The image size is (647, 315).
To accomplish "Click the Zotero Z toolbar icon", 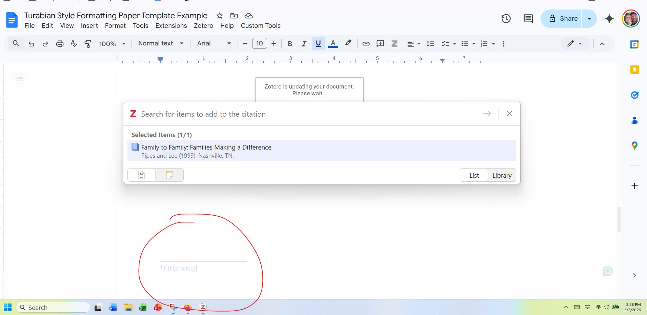I will [395, 44].
